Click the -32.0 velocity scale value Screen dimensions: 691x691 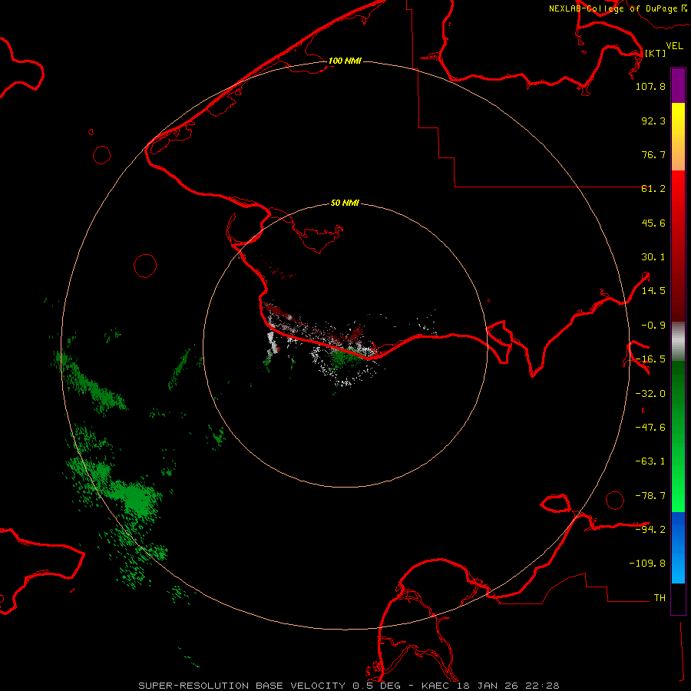pos(650,394)
